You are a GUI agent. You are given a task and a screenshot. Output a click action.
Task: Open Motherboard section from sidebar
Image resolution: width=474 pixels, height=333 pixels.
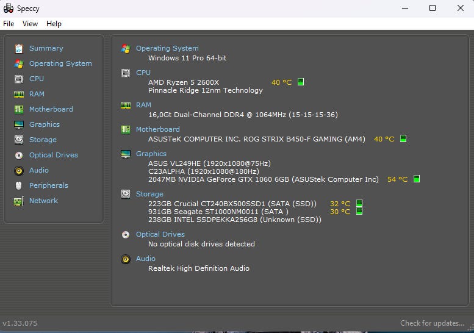pyautogui.click(x=51, y=109)
